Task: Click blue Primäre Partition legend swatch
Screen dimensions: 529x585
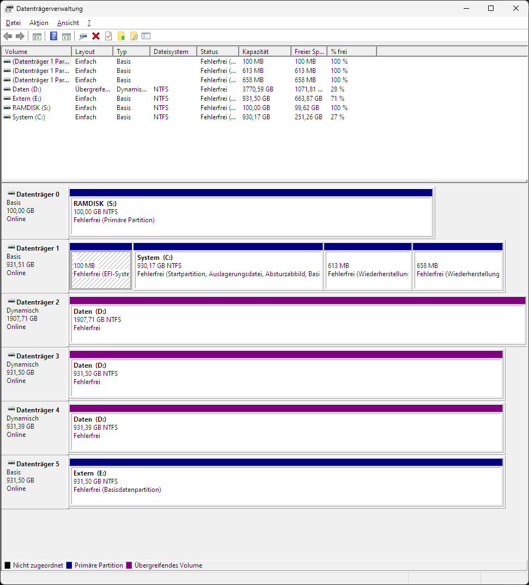Action: tap(69, 565)
